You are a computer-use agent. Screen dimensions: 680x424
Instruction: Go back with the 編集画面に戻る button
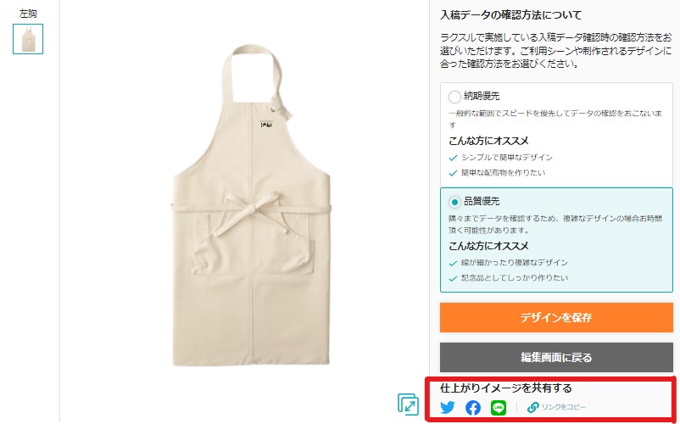(x=556, y=357)
